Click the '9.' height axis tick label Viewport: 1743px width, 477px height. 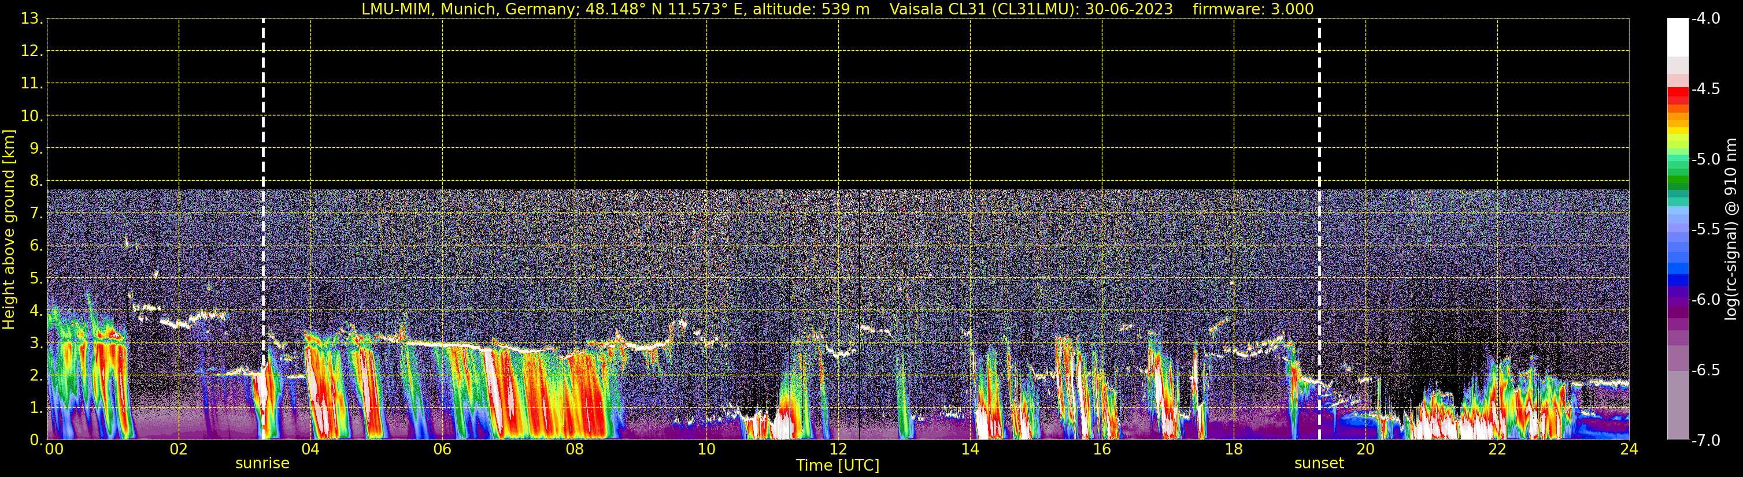[36, 148]
